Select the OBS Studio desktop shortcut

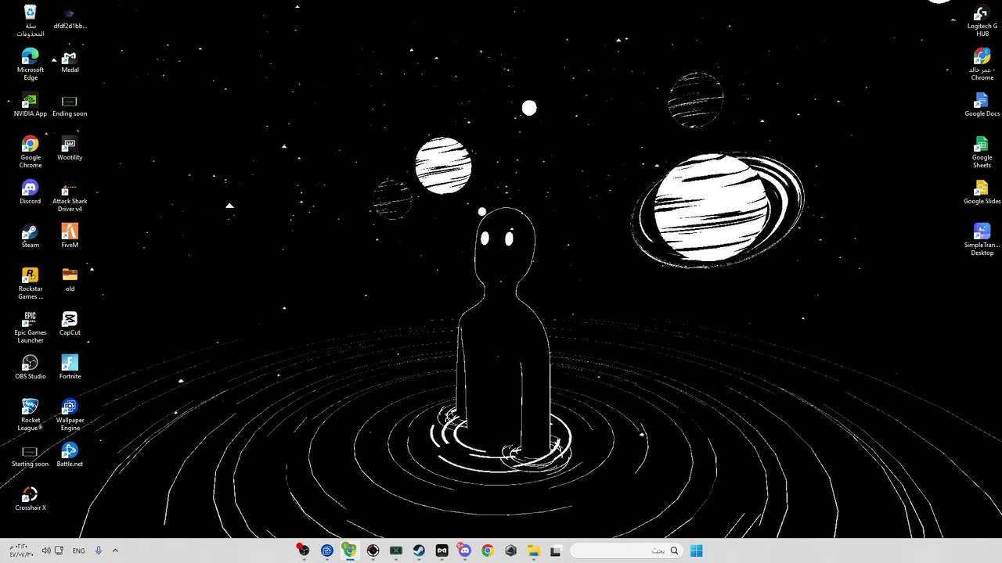tap(30, 368)
